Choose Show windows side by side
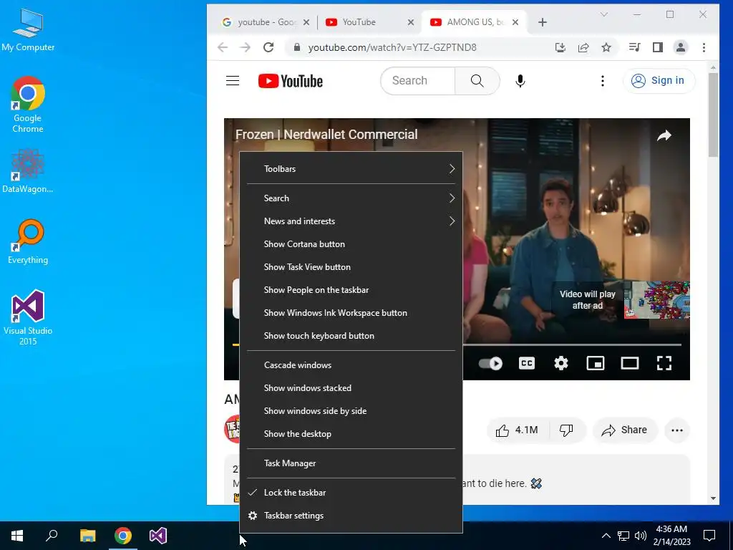Viewport: 733px width, 550px height. 351,411
